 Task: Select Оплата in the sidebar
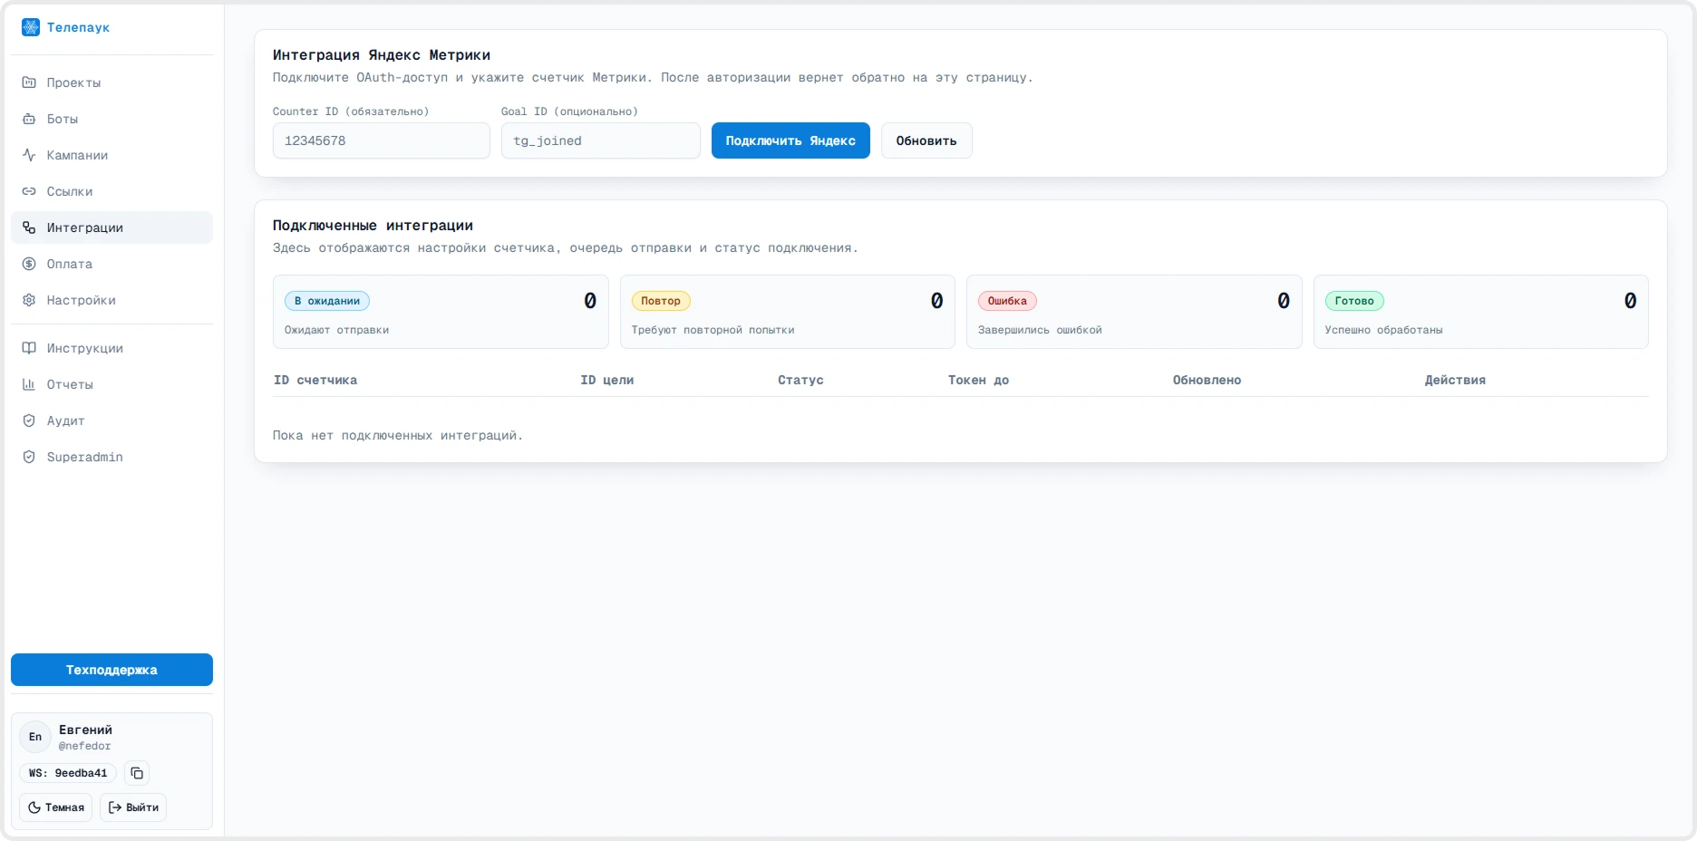click(112, 264)
